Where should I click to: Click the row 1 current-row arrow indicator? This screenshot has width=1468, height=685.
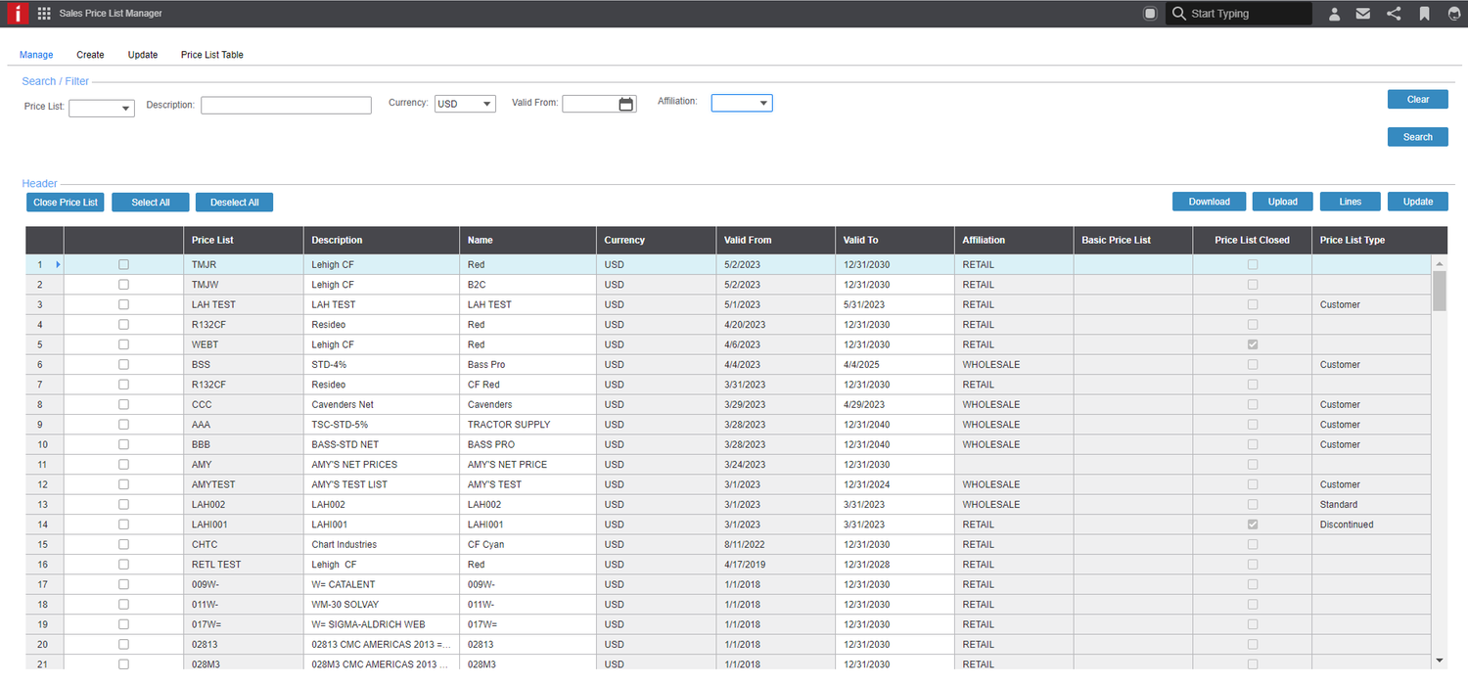coord(58,264)
